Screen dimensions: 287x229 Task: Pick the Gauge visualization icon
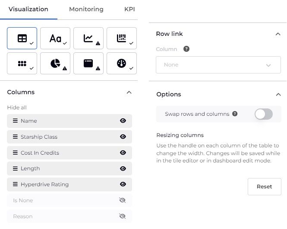pos(122,64)
